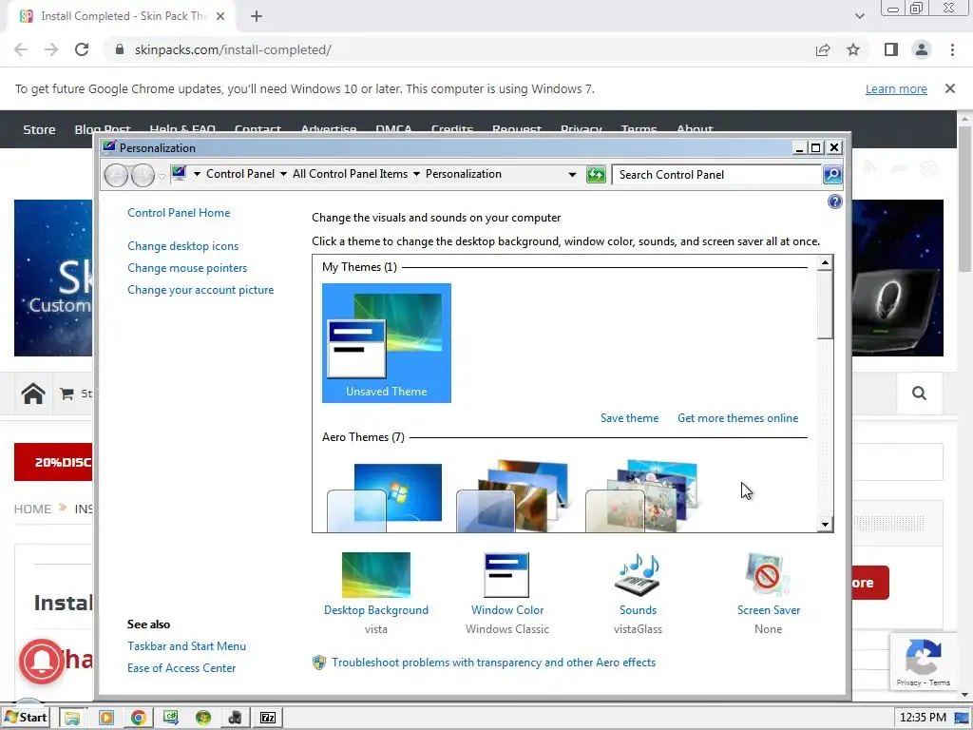
Task: Dismiss the Chrome update notification bar
Action: (x=950, y=88)
